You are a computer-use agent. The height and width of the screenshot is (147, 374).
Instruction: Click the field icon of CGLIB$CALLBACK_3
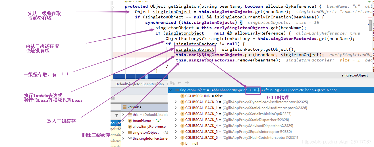[x=182, y=120]
